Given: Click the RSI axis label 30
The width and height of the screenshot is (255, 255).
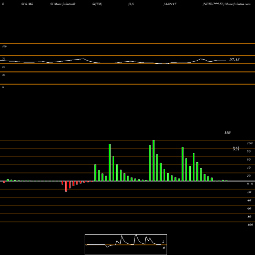Looking at the screenshot, I should pos(4,75).
